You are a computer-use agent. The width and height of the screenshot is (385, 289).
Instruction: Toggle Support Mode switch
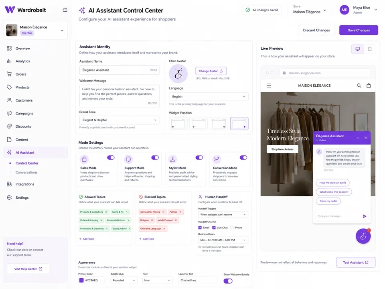(155, 157)
